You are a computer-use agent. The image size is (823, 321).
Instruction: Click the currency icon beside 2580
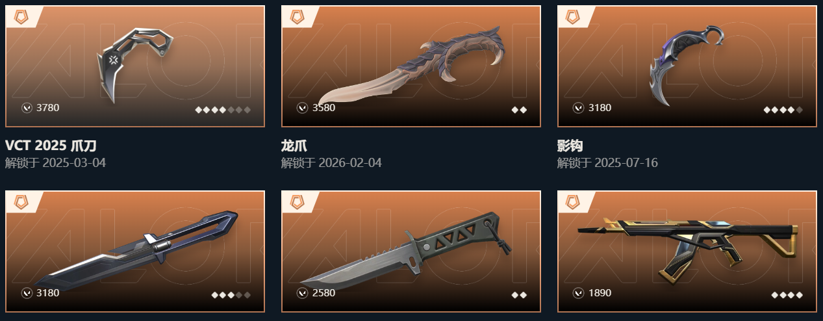pyautogui.click(x=302, y=293)
